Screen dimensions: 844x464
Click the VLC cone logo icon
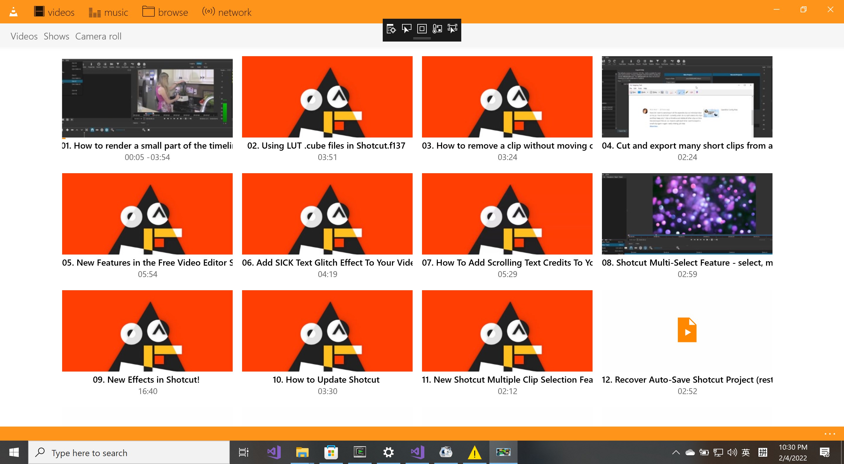click(x=13, y=12)
